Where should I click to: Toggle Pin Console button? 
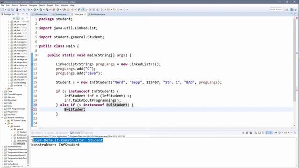[x=276, y=133]
